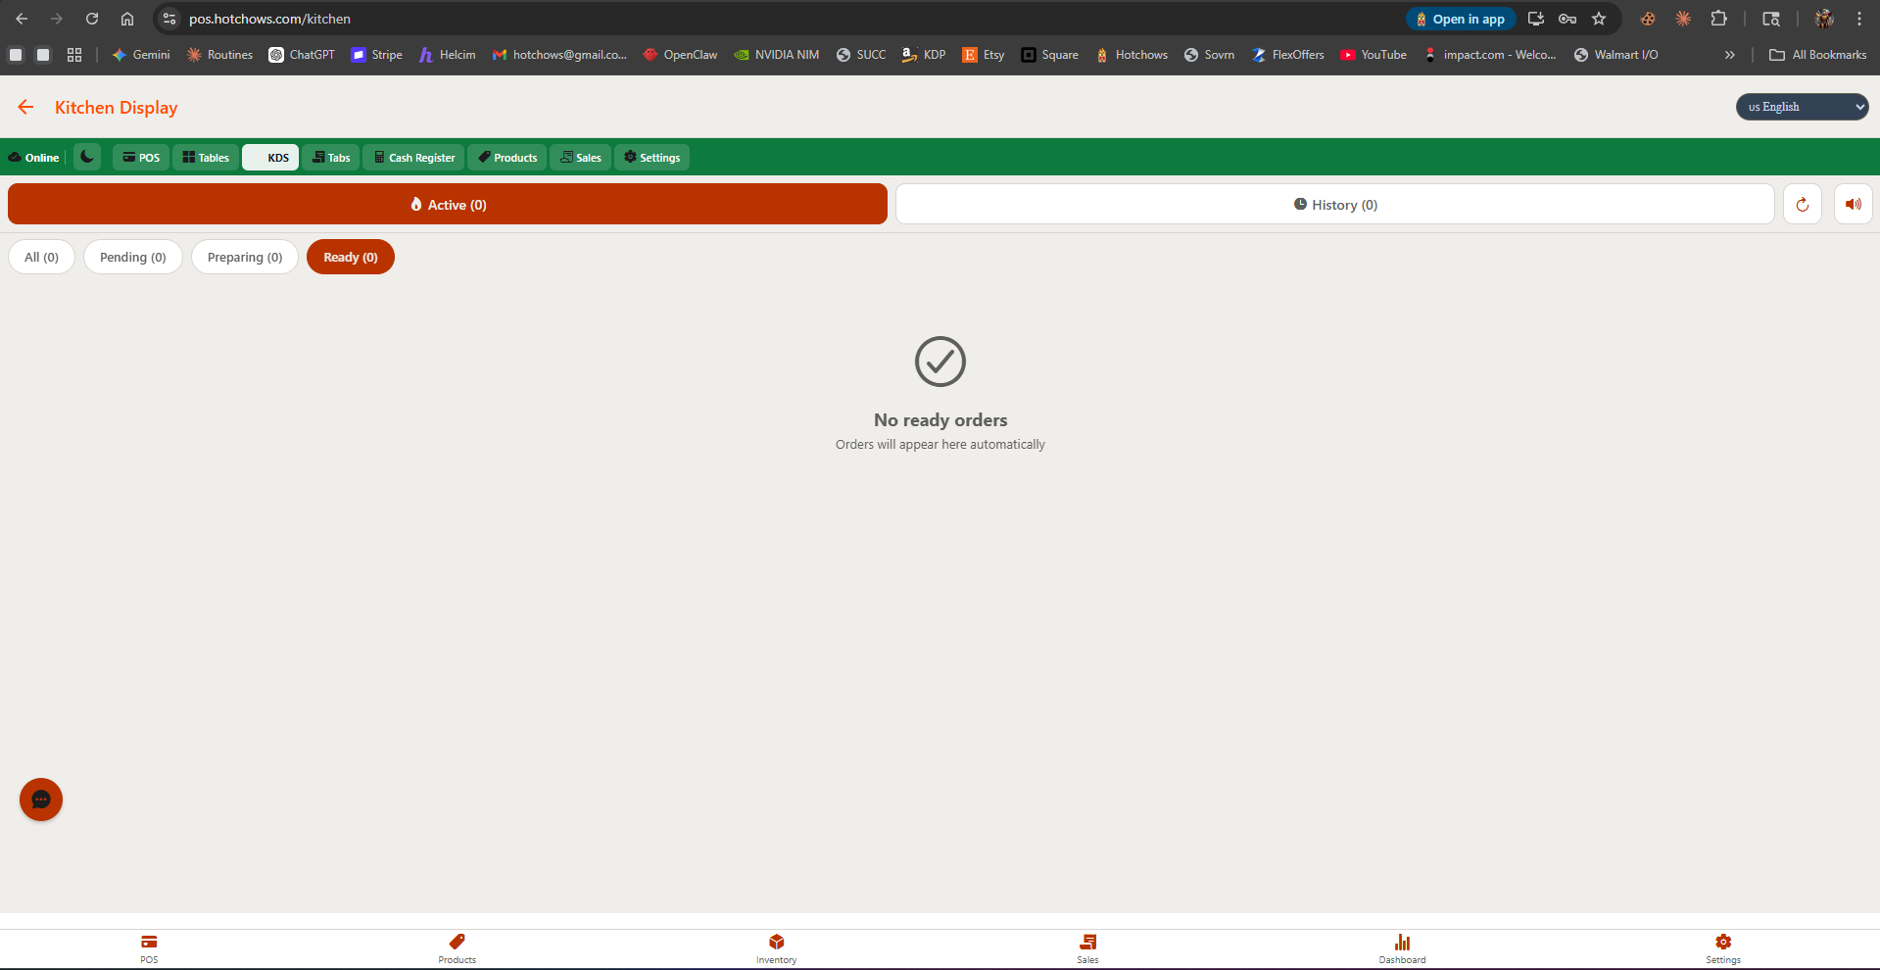
Task: Open the Chrome three-dot menu
Action: point(1859,19)
